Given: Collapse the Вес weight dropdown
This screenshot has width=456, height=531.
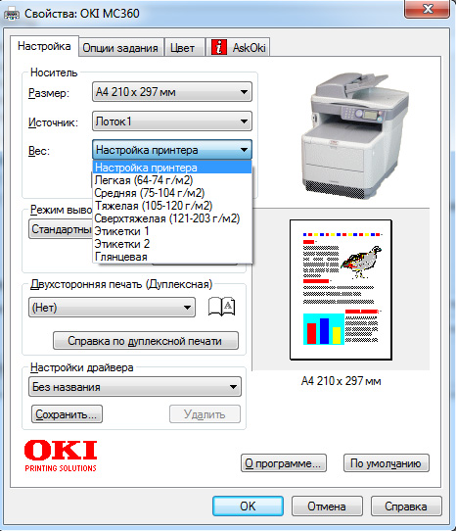Looking at the screenshot, I should (x=172, y=150).
